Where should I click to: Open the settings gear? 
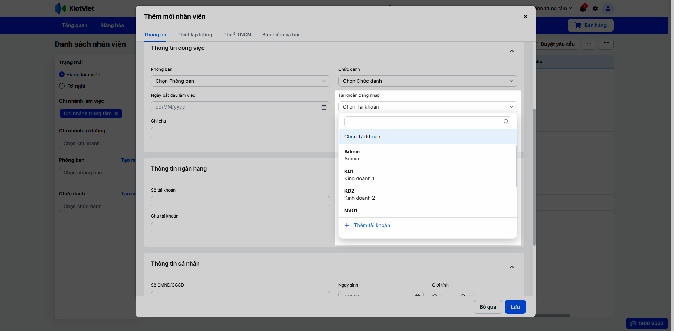[595, 8]
